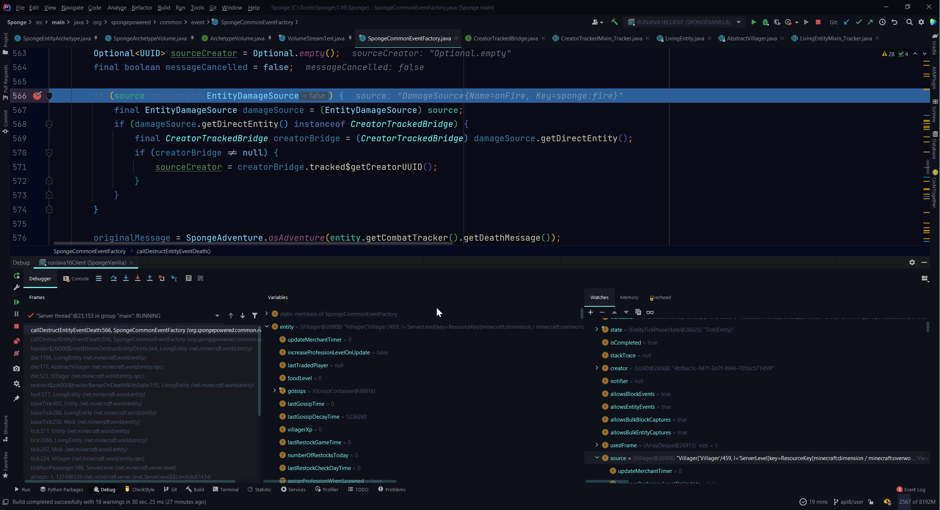The height and width of the screenshot is (510, 940).
Task: Expand the gossips variable node
Action: pyautogui.click(x=275, y=391)
